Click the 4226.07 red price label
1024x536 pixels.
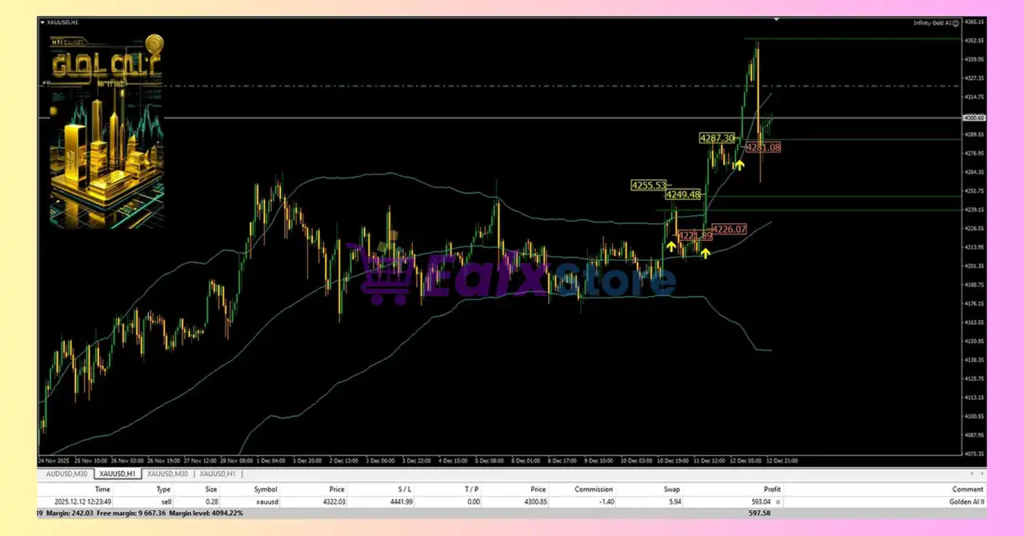728,230
